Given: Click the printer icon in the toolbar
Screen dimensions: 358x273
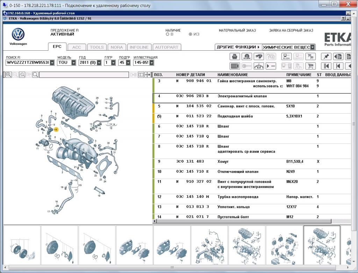Looking at the screenshot, I should click(x=235, y=56).
